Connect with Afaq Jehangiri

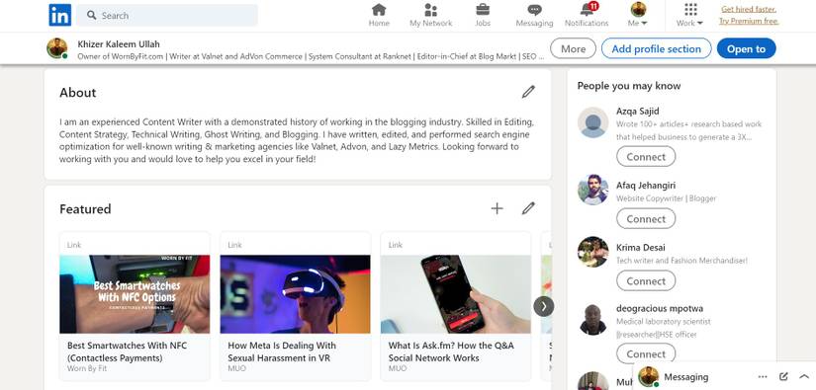tap(646, 218)
